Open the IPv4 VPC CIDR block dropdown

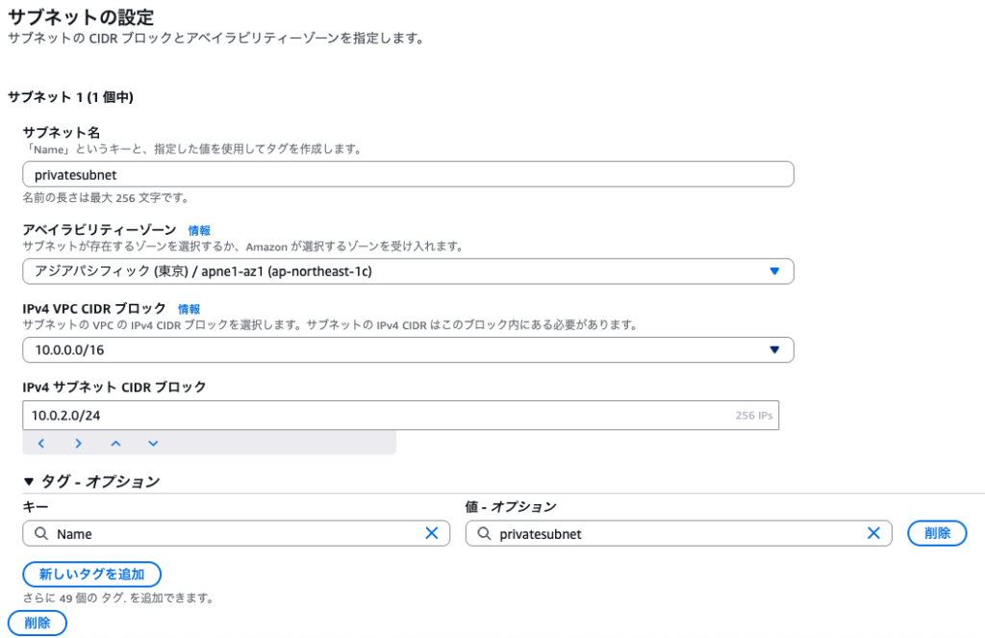[408, 350]
